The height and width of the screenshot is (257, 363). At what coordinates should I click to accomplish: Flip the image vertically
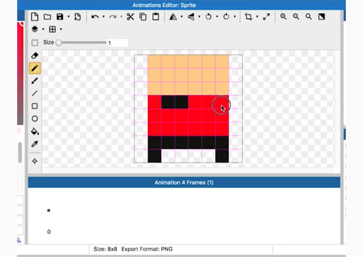(191, 17)
